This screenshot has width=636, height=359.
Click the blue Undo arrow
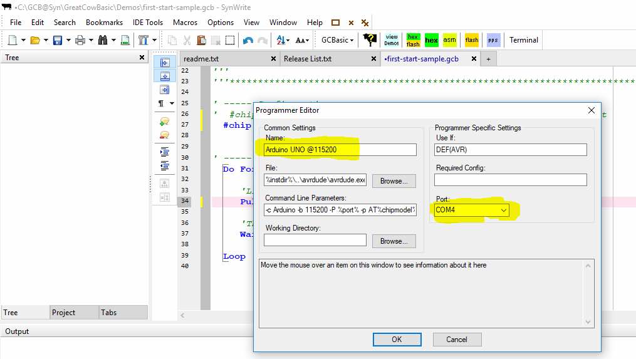(248, 40)
